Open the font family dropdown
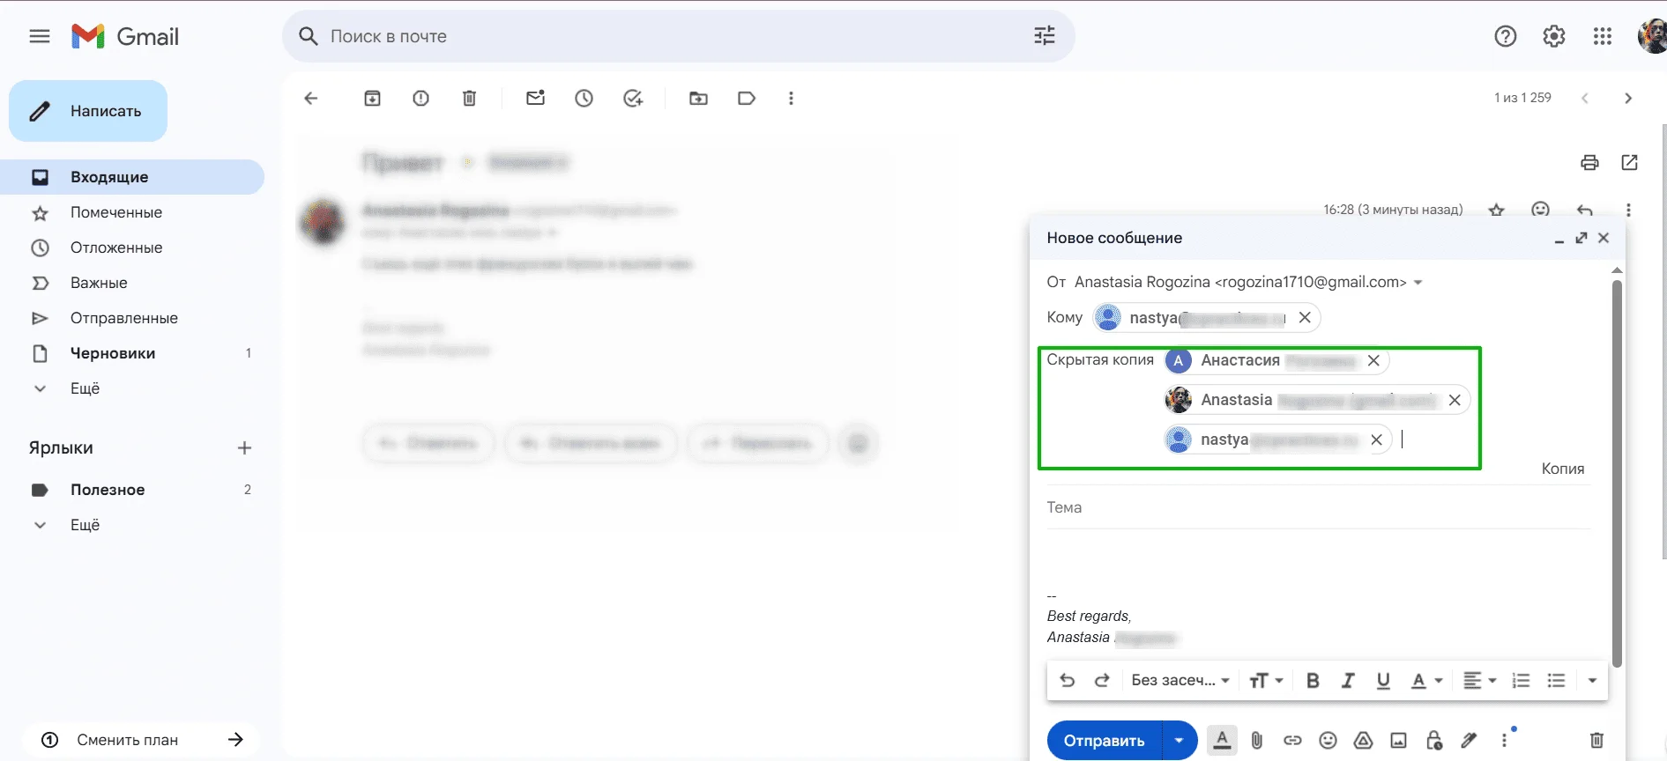 (1180, 681)
